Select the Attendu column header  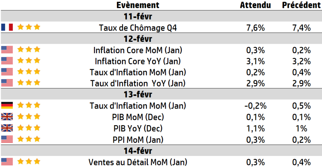click(x=255, y=5)
